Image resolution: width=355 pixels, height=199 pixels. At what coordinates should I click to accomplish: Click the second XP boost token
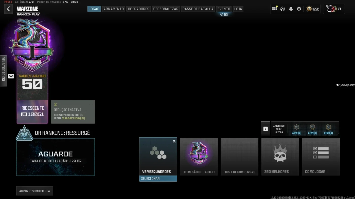[312, 127]
